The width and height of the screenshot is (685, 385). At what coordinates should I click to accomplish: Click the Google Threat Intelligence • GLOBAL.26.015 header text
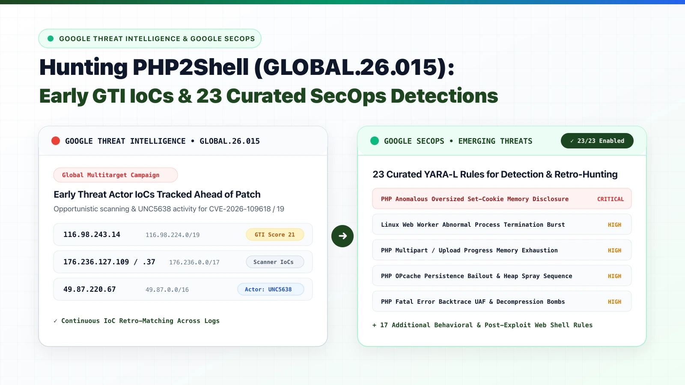(x=162, y=141)
